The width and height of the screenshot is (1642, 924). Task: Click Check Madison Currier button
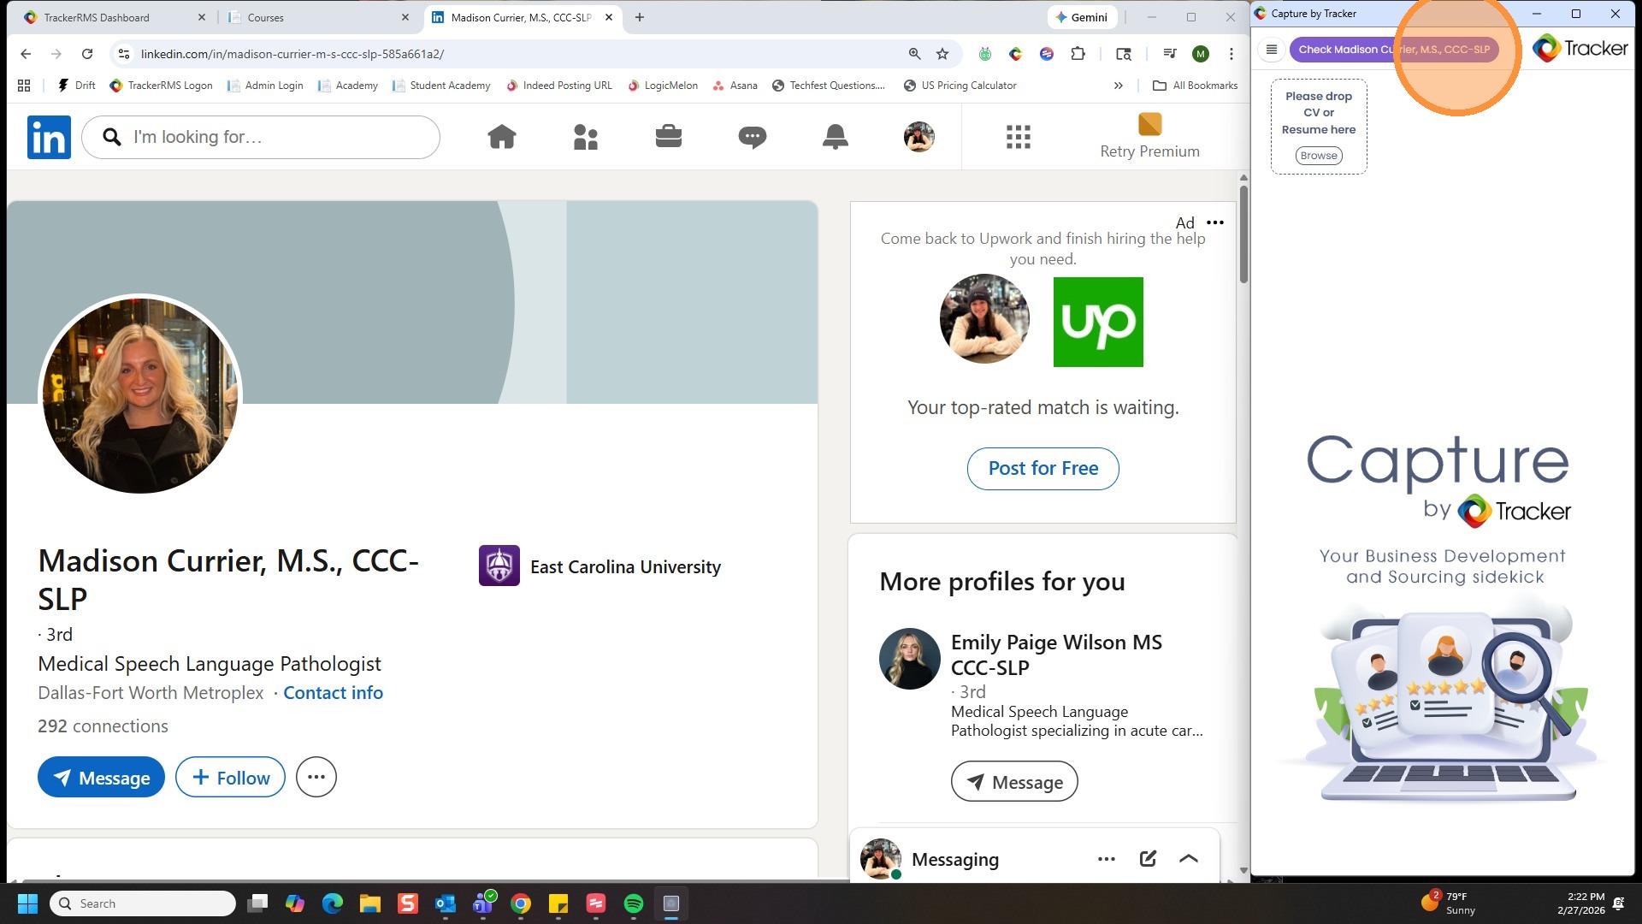(x=1394, y=50)
